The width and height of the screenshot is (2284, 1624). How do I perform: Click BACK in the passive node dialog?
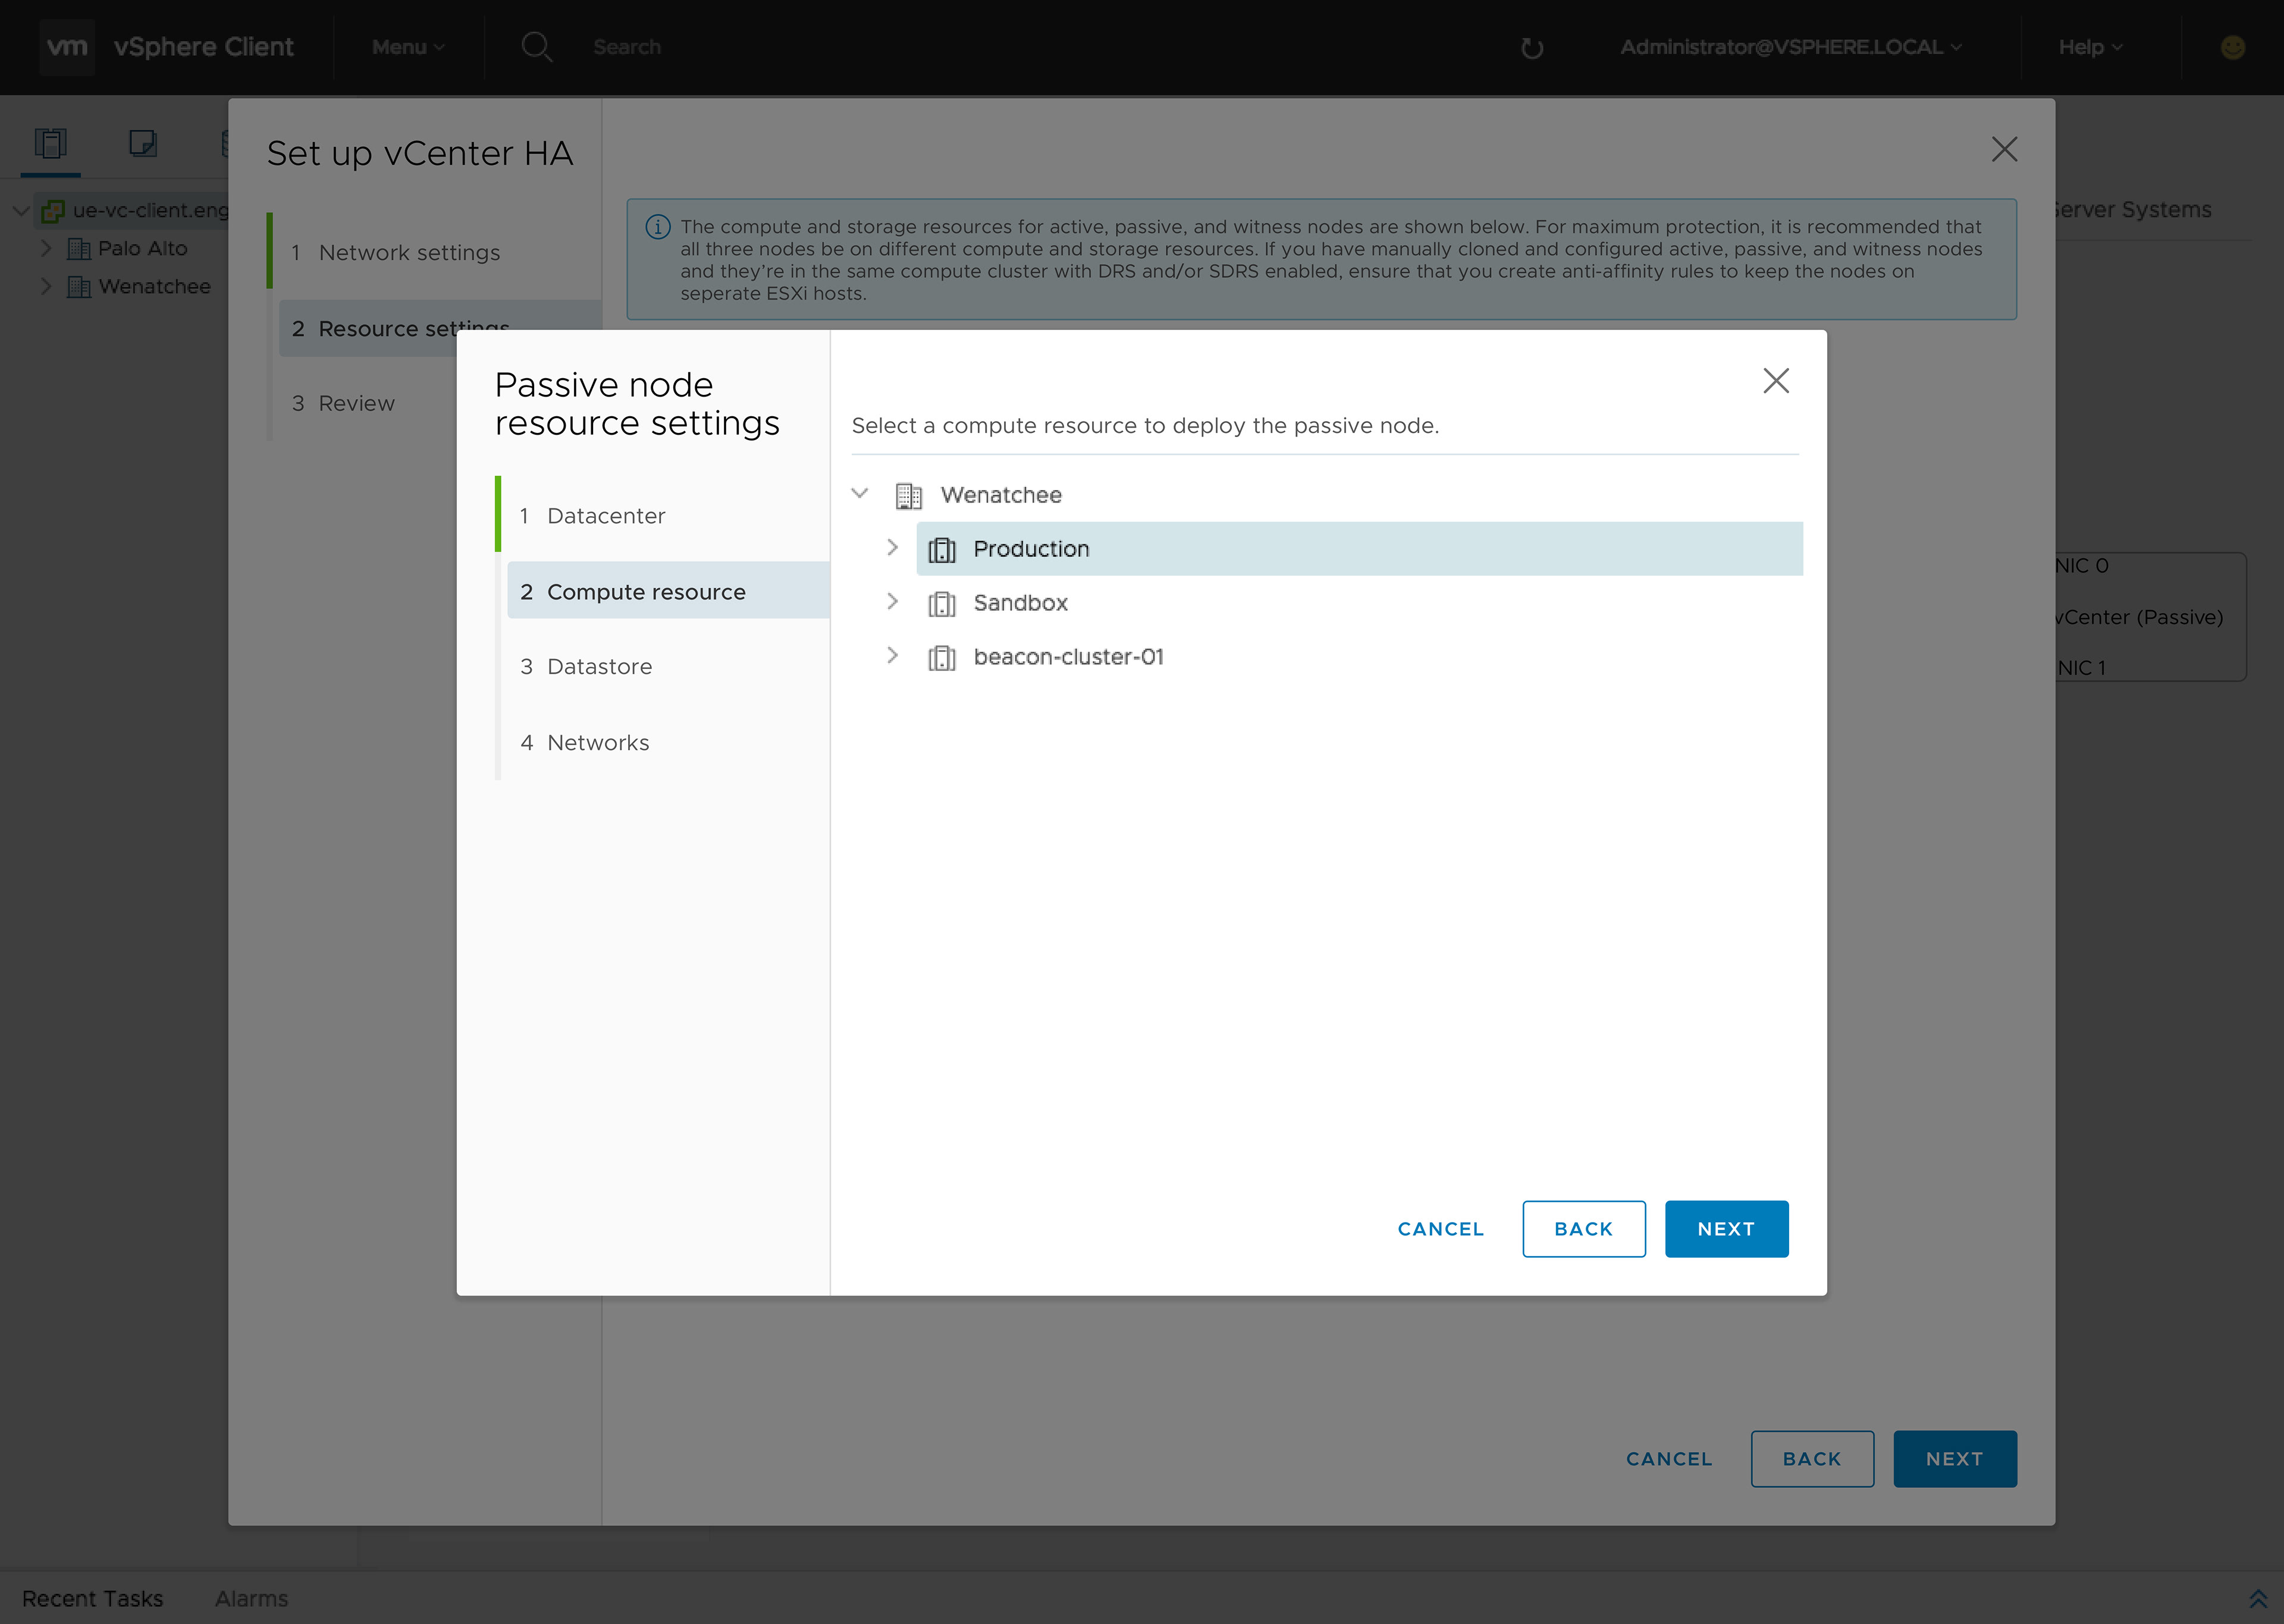(x=1583, y=1229)
